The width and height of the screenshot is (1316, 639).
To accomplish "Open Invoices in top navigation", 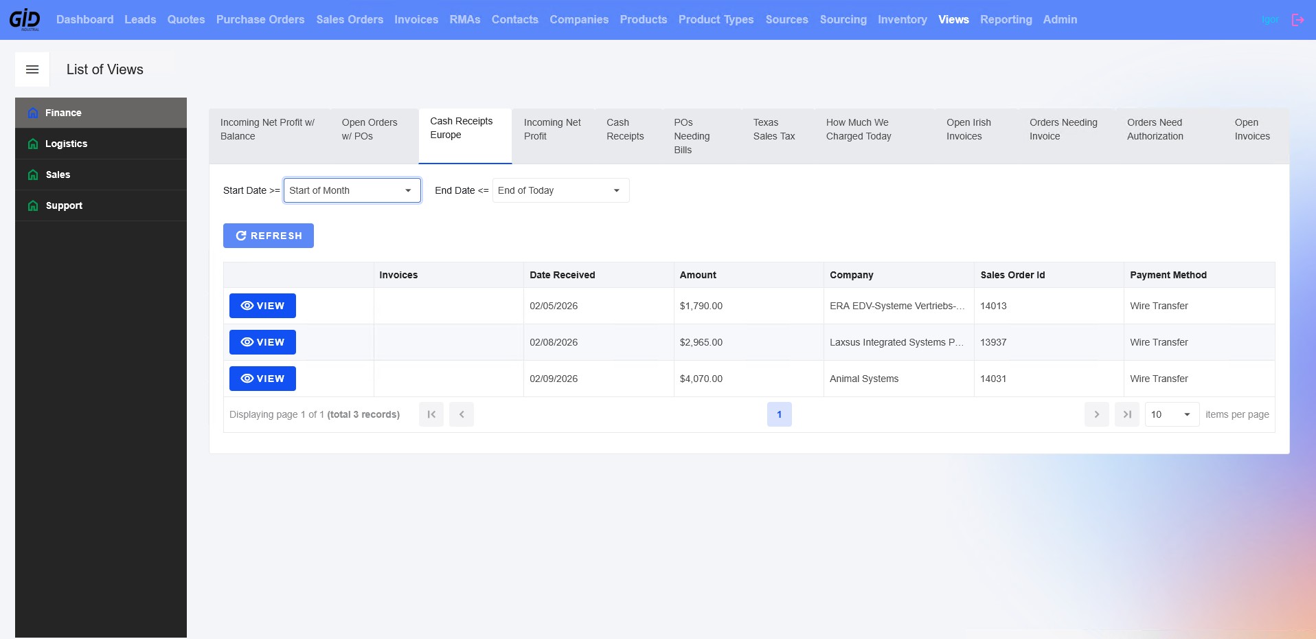I will (416, 20).
